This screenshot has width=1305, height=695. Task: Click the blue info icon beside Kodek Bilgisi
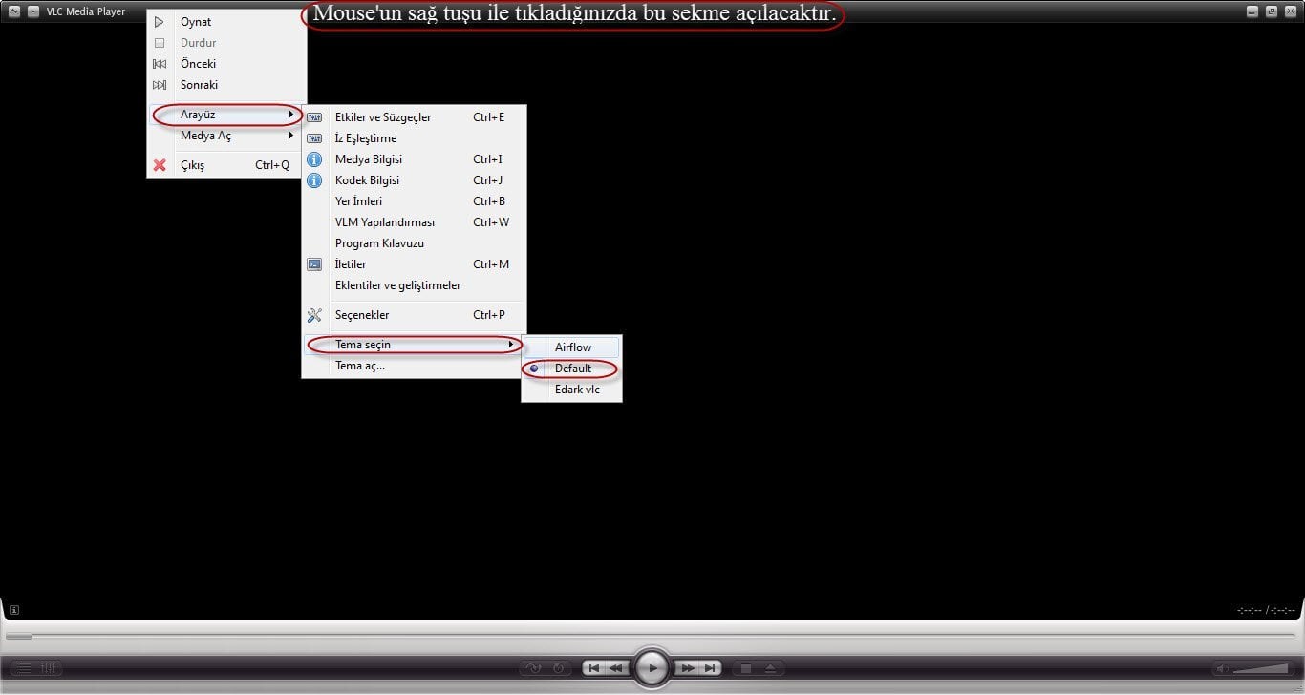click(x=313, y=180)
